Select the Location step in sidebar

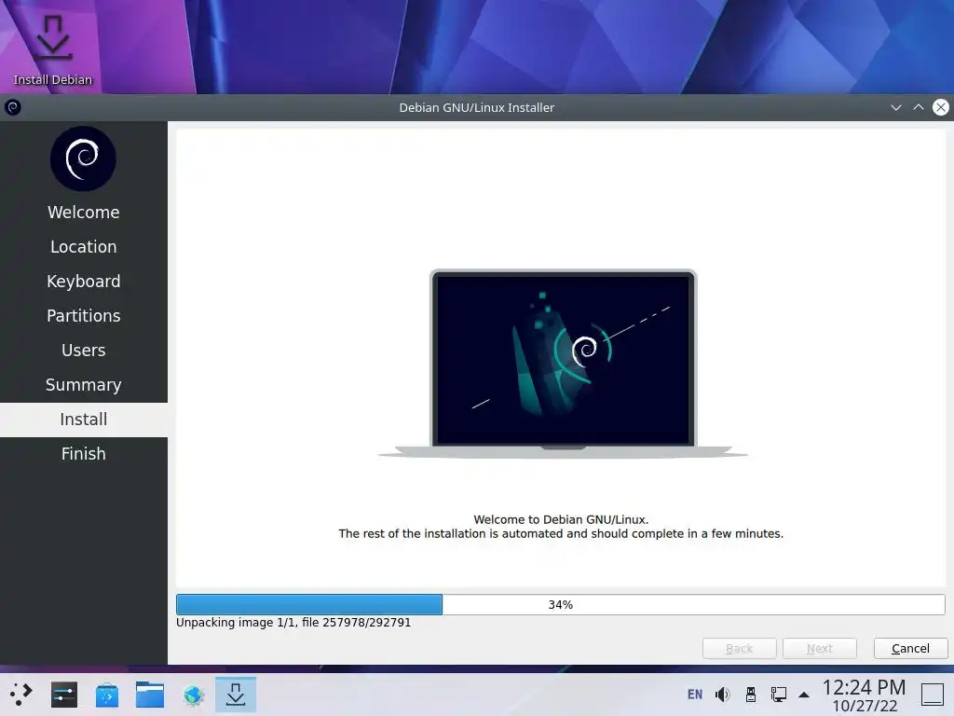[83, 246]
